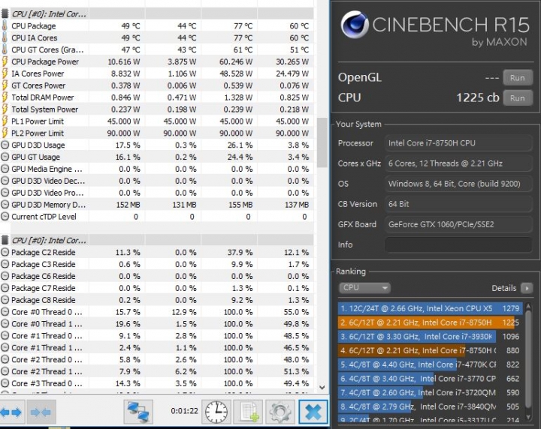Click the sensor list vertical scrollbar thumb
541x429 pixels.
[x=322, y=142]
